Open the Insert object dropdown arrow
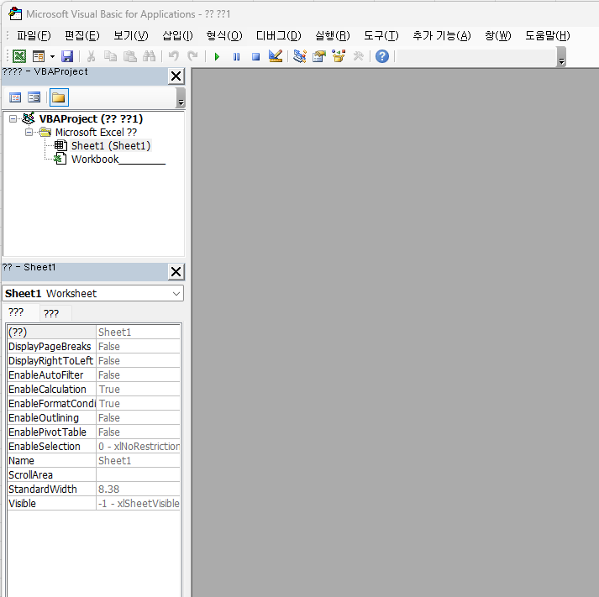This screenshot has height=597, width=599. (x=52, y=56)
